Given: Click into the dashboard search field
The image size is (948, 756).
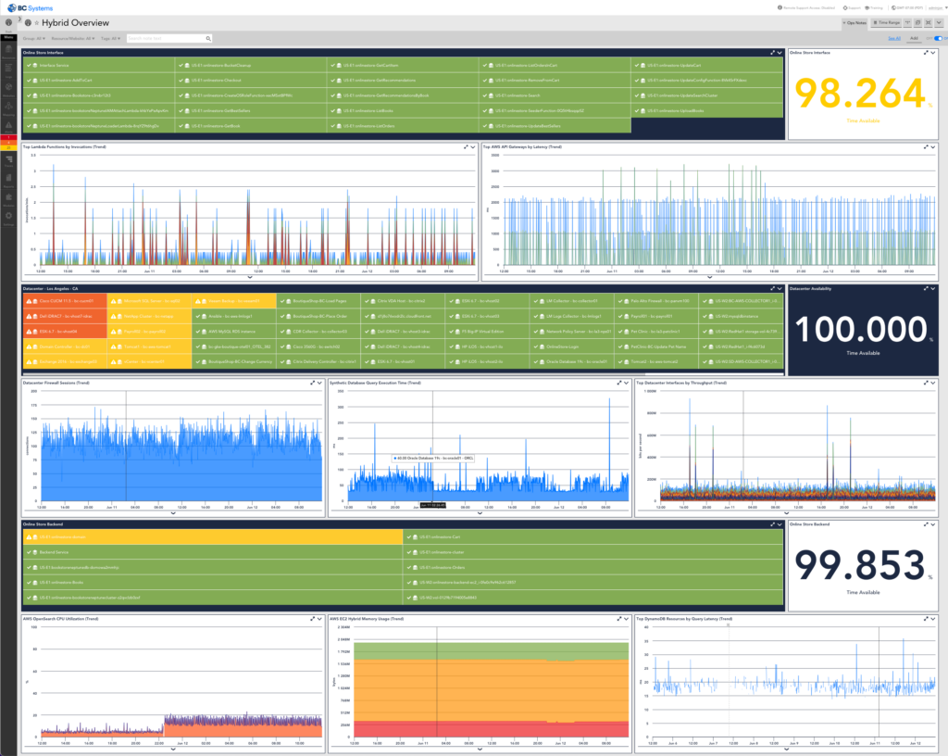Looking at the screenshot, I should click(x=169, y=39).
